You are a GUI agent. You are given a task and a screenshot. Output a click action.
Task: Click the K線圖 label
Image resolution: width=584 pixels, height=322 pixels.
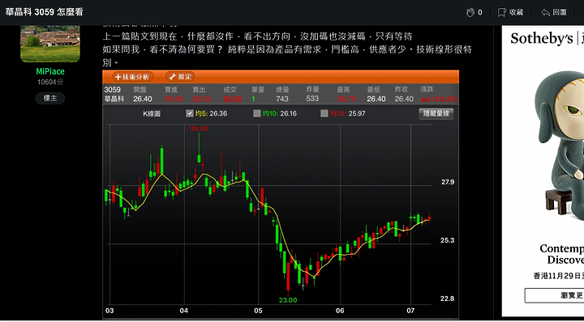(x=152, y=113)
